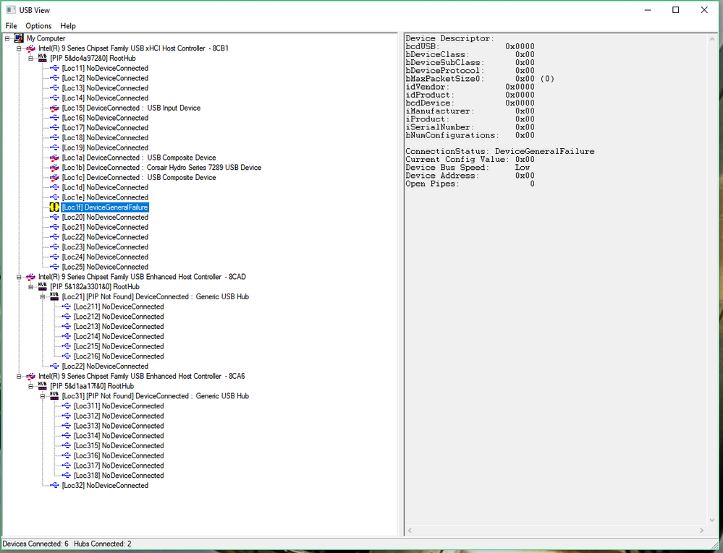Collapse the Loc31 Generic USB Hub node
The height and width of the screenshot is (553, 723).
43,396
